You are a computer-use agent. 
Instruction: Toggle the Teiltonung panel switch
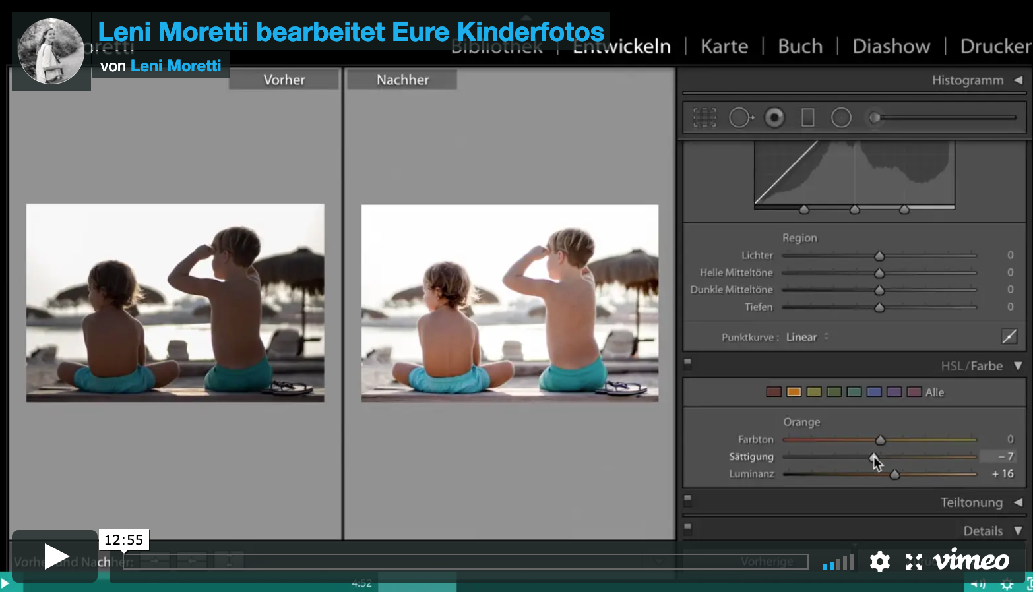(687, 498)
